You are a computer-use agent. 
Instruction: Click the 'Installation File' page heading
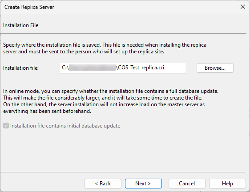pyautogui.click(x=21, y=25)
